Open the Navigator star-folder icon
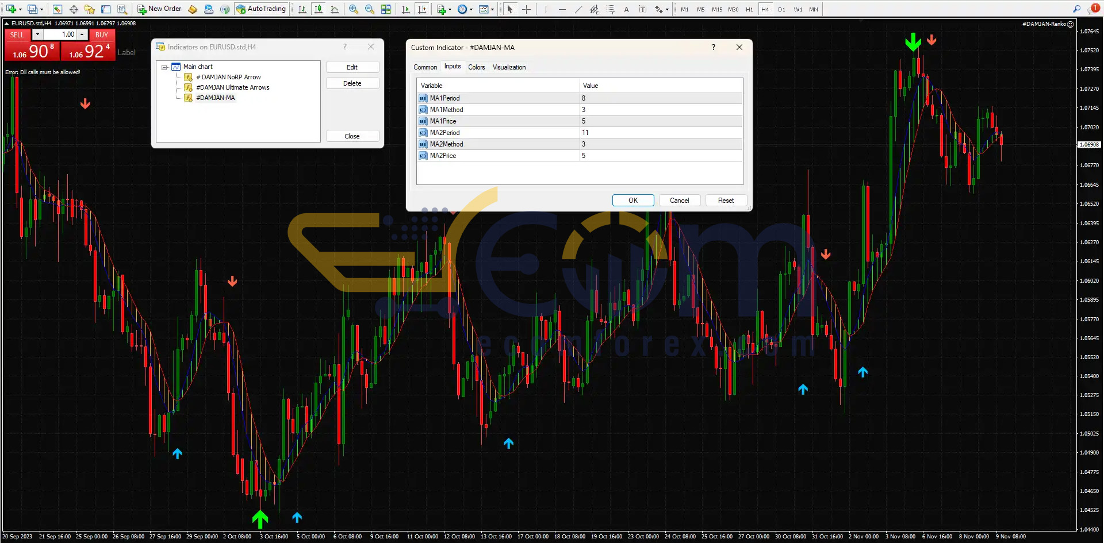 pos(90,9)
